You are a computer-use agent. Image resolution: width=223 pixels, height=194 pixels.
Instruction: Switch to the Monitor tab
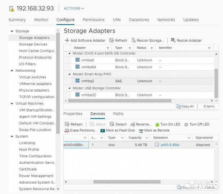pos(41,20)
